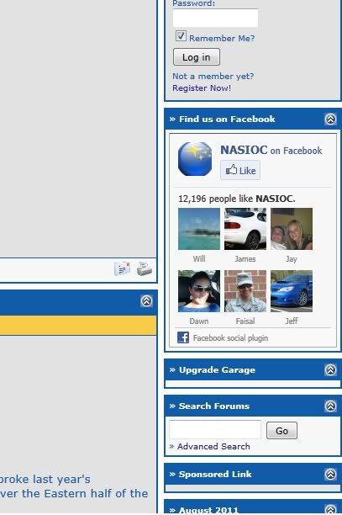
Task: Focus the Password input field
Action: point(215,18)
